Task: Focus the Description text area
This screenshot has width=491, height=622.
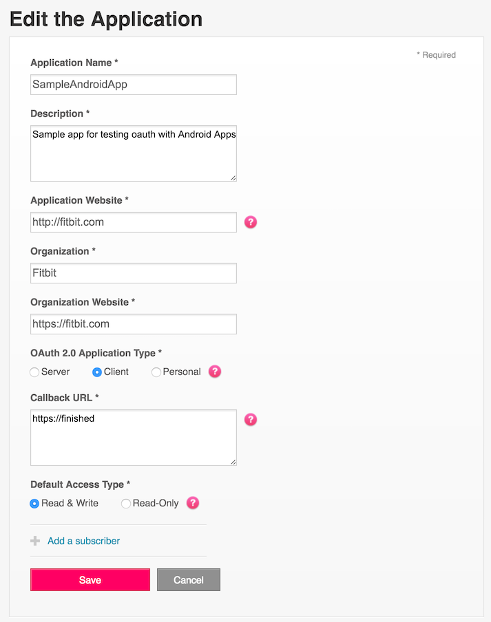Action: pos(133,151)
